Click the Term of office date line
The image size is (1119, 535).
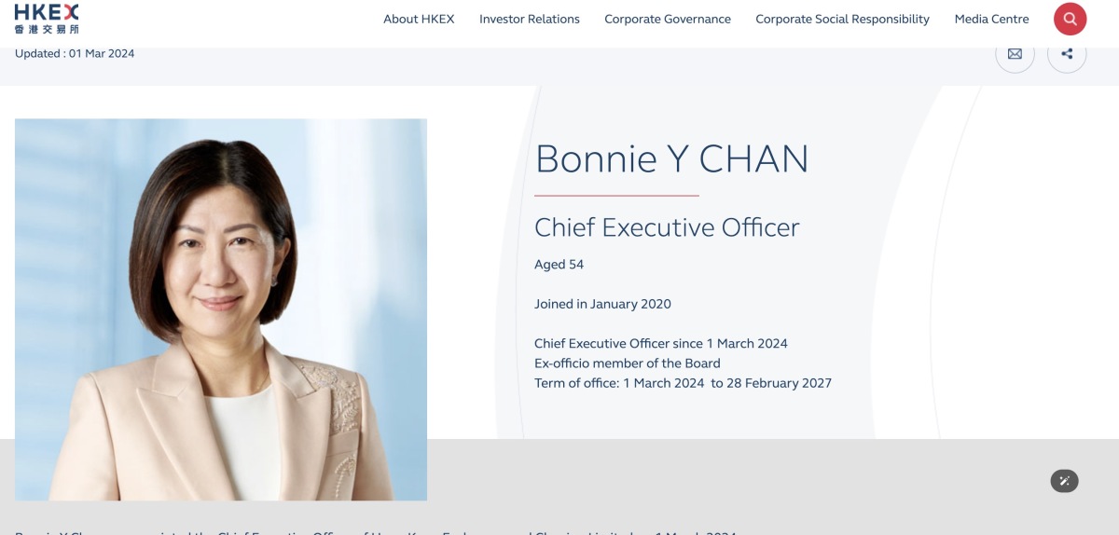(683, 383)
